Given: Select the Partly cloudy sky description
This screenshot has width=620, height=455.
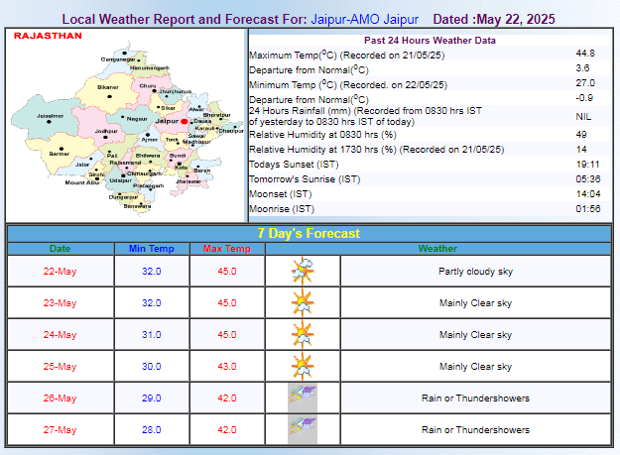Looking at the screenshot, I should (x=475, y=272).
